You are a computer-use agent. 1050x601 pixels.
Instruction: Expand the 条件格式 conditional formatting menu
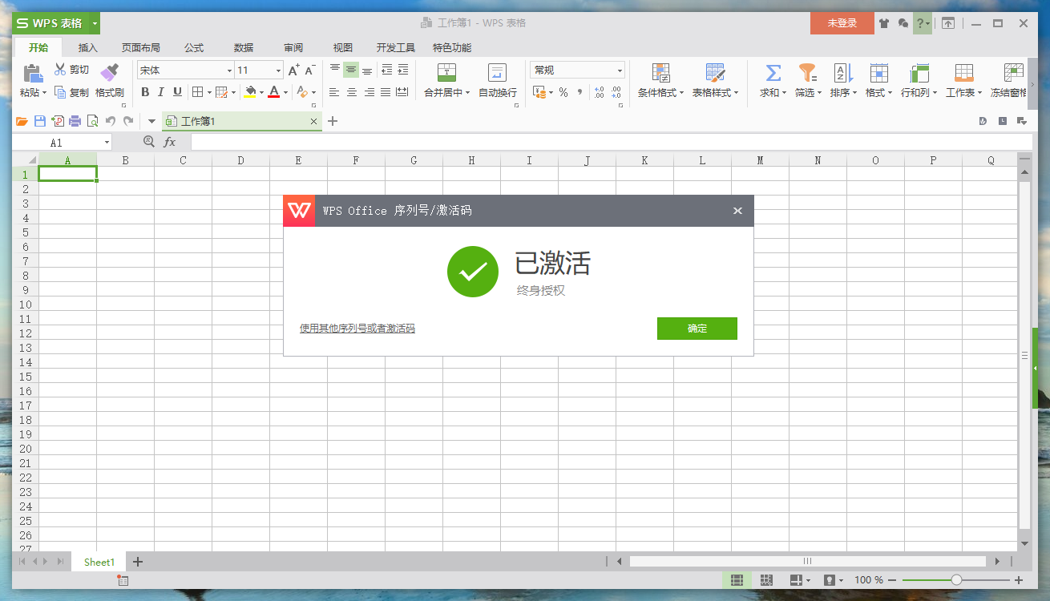pyautogui.click(x=681, y=93)
